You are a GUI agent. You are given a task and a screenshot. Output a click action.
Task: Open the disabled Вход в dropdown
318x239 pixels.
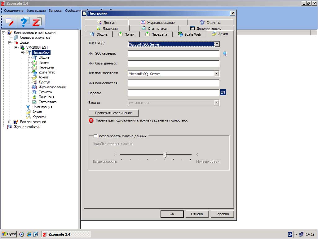click(217, 103)
